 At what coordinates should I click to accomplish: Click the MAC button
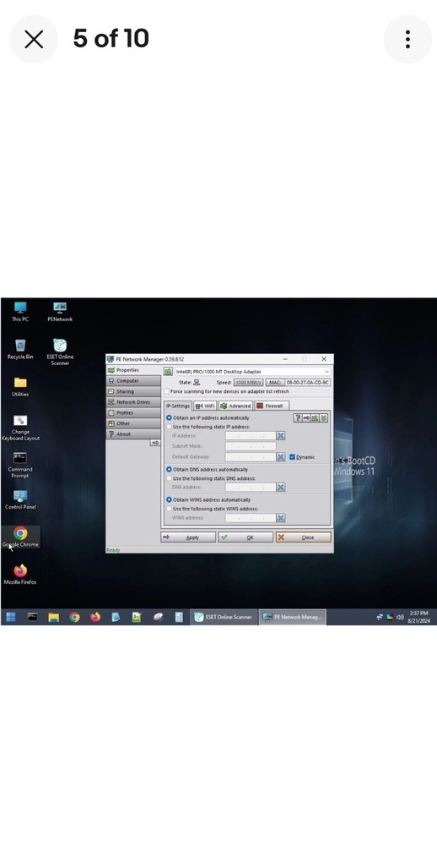[274, 383]
